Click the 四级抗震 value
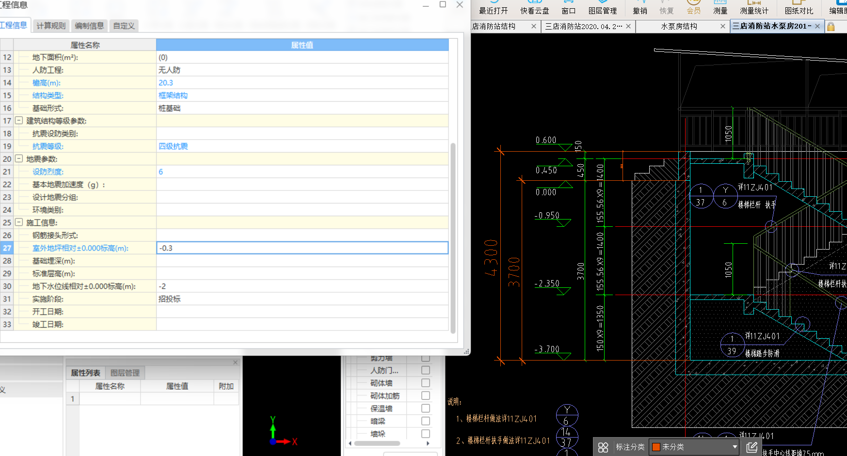 coord(173,146)
